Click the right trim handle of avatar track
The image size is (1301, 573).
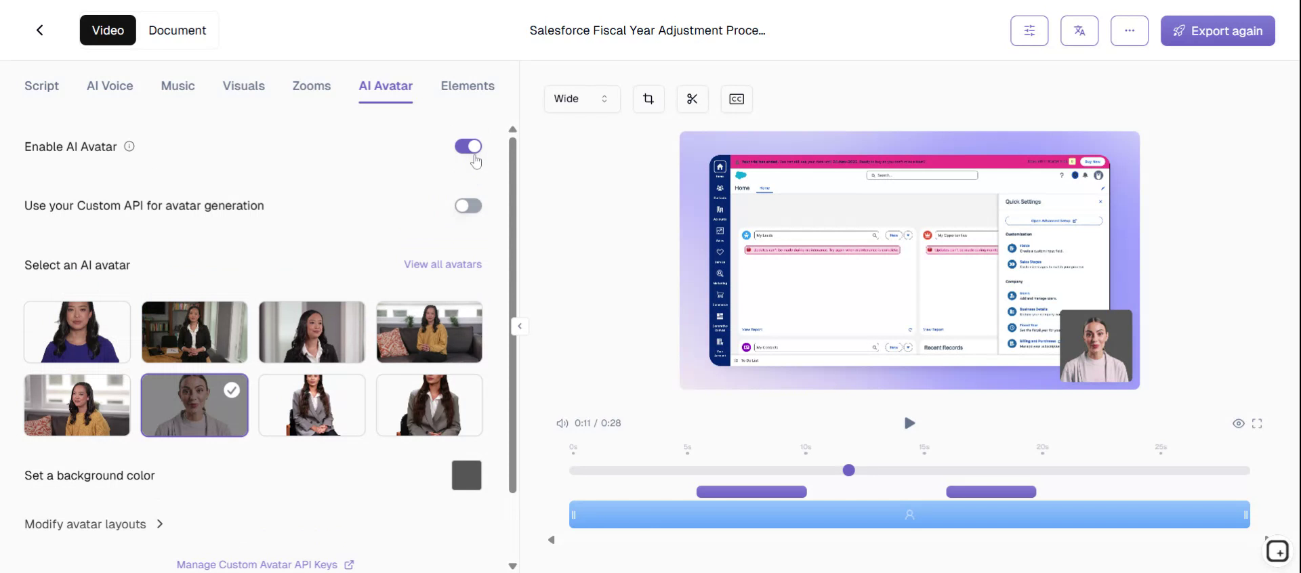(x=1245, y=515)
